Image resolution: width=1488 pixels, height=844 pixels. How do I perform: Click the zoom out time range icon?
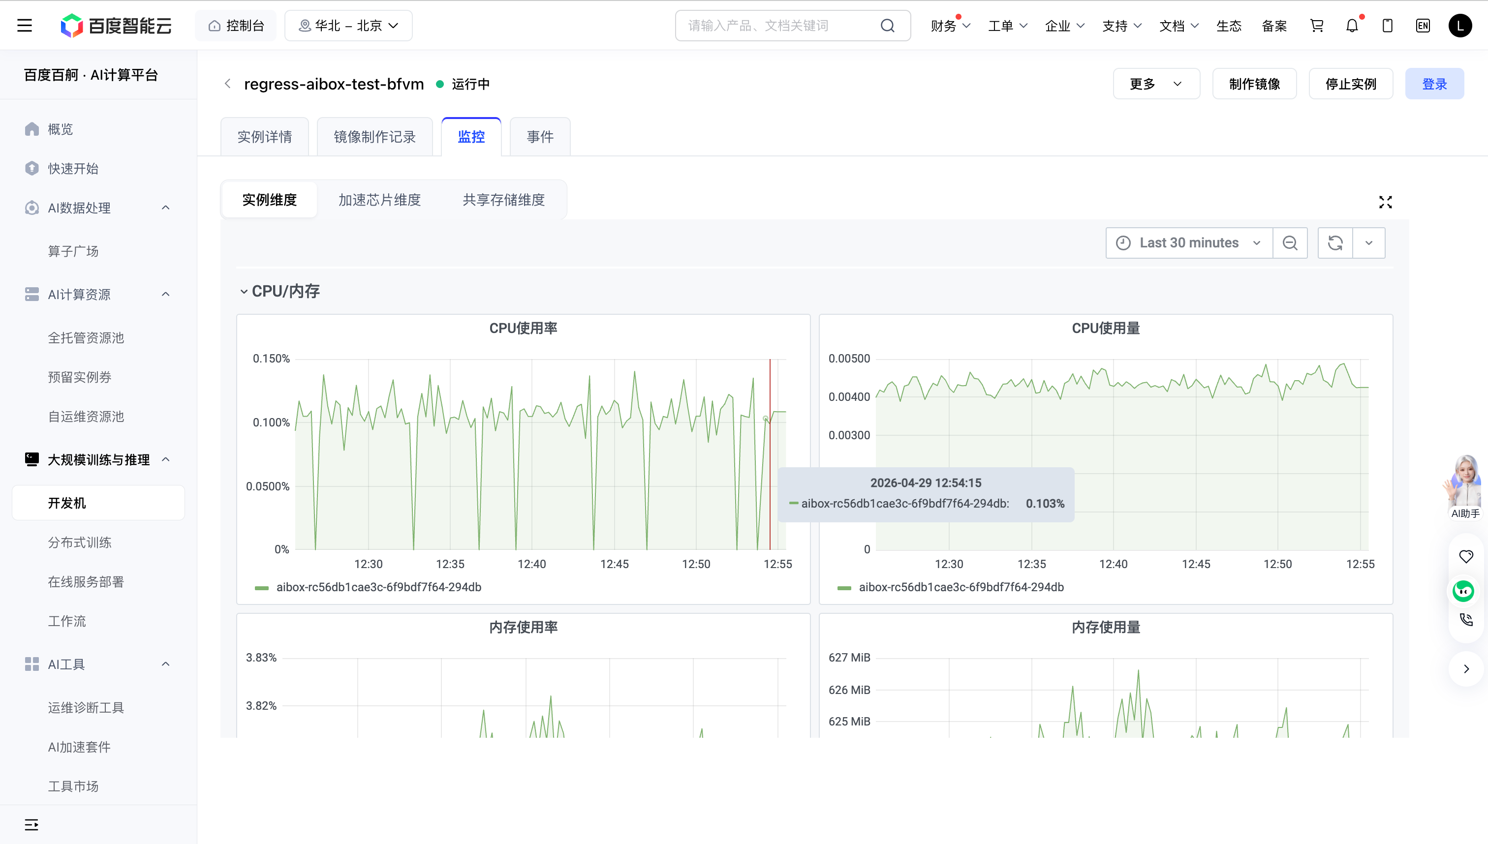(1290, 243)
